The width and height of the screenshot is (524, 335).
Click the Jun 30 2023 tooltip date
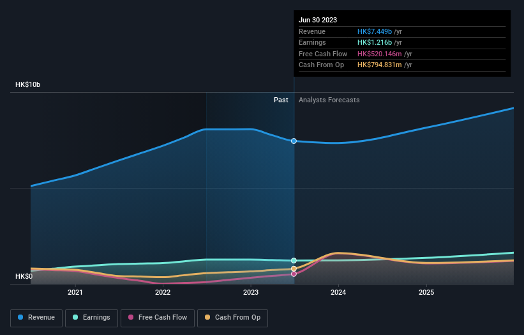coord(318,20)
